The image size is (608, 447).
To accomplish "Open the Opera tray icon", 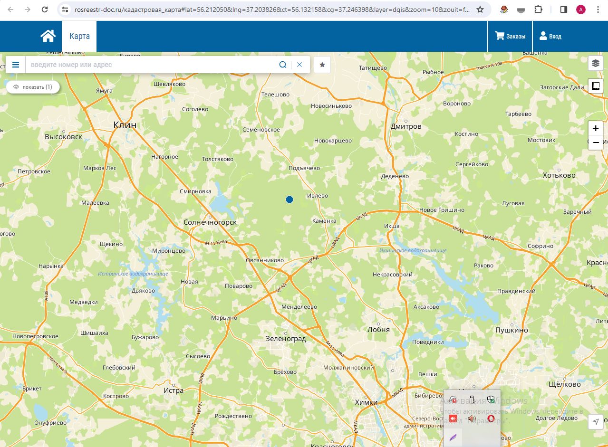I will click(x=491, y=418).
